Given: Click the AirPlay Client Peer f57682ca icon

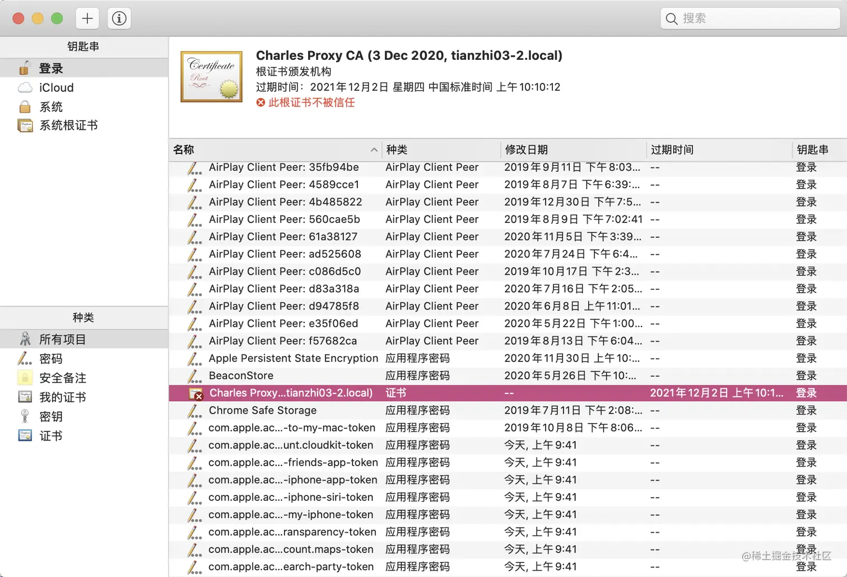Looking at the screenshot, I should click(194, 341).
